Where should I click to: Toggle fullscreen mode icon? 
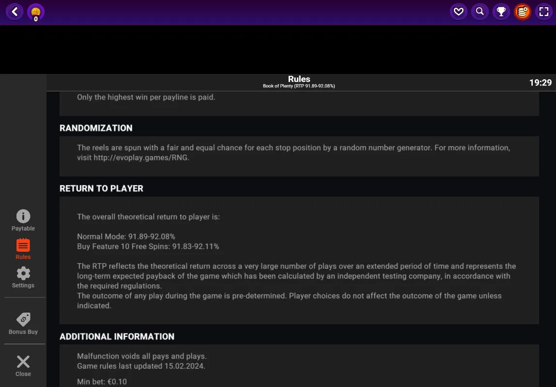543,12
